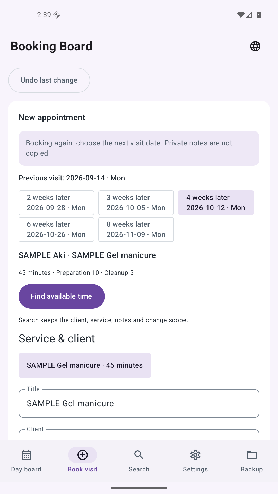Screen dimensions: 278x494
Task: Open Settings gear icon
Action: (x=195, y=455)
